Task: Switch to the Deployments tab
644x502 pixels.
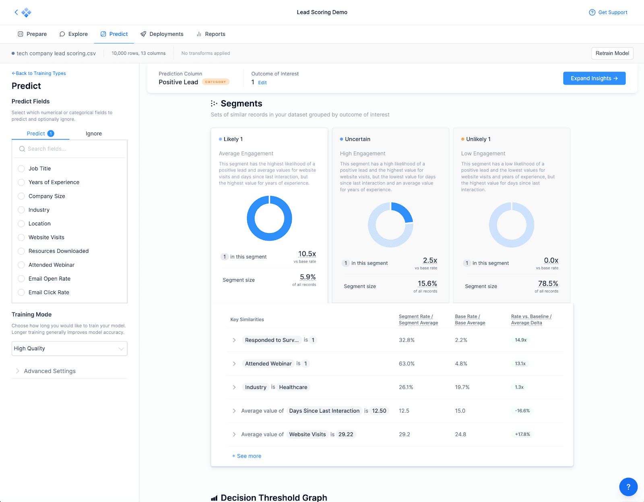Action: (x=162, y=34)
